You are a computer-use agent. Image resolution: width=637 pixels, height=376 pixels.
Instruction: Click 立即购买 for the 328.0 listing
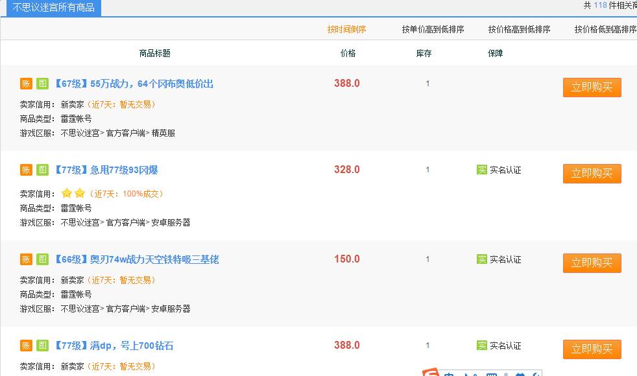pyautogui.click(x=592, y=173)
